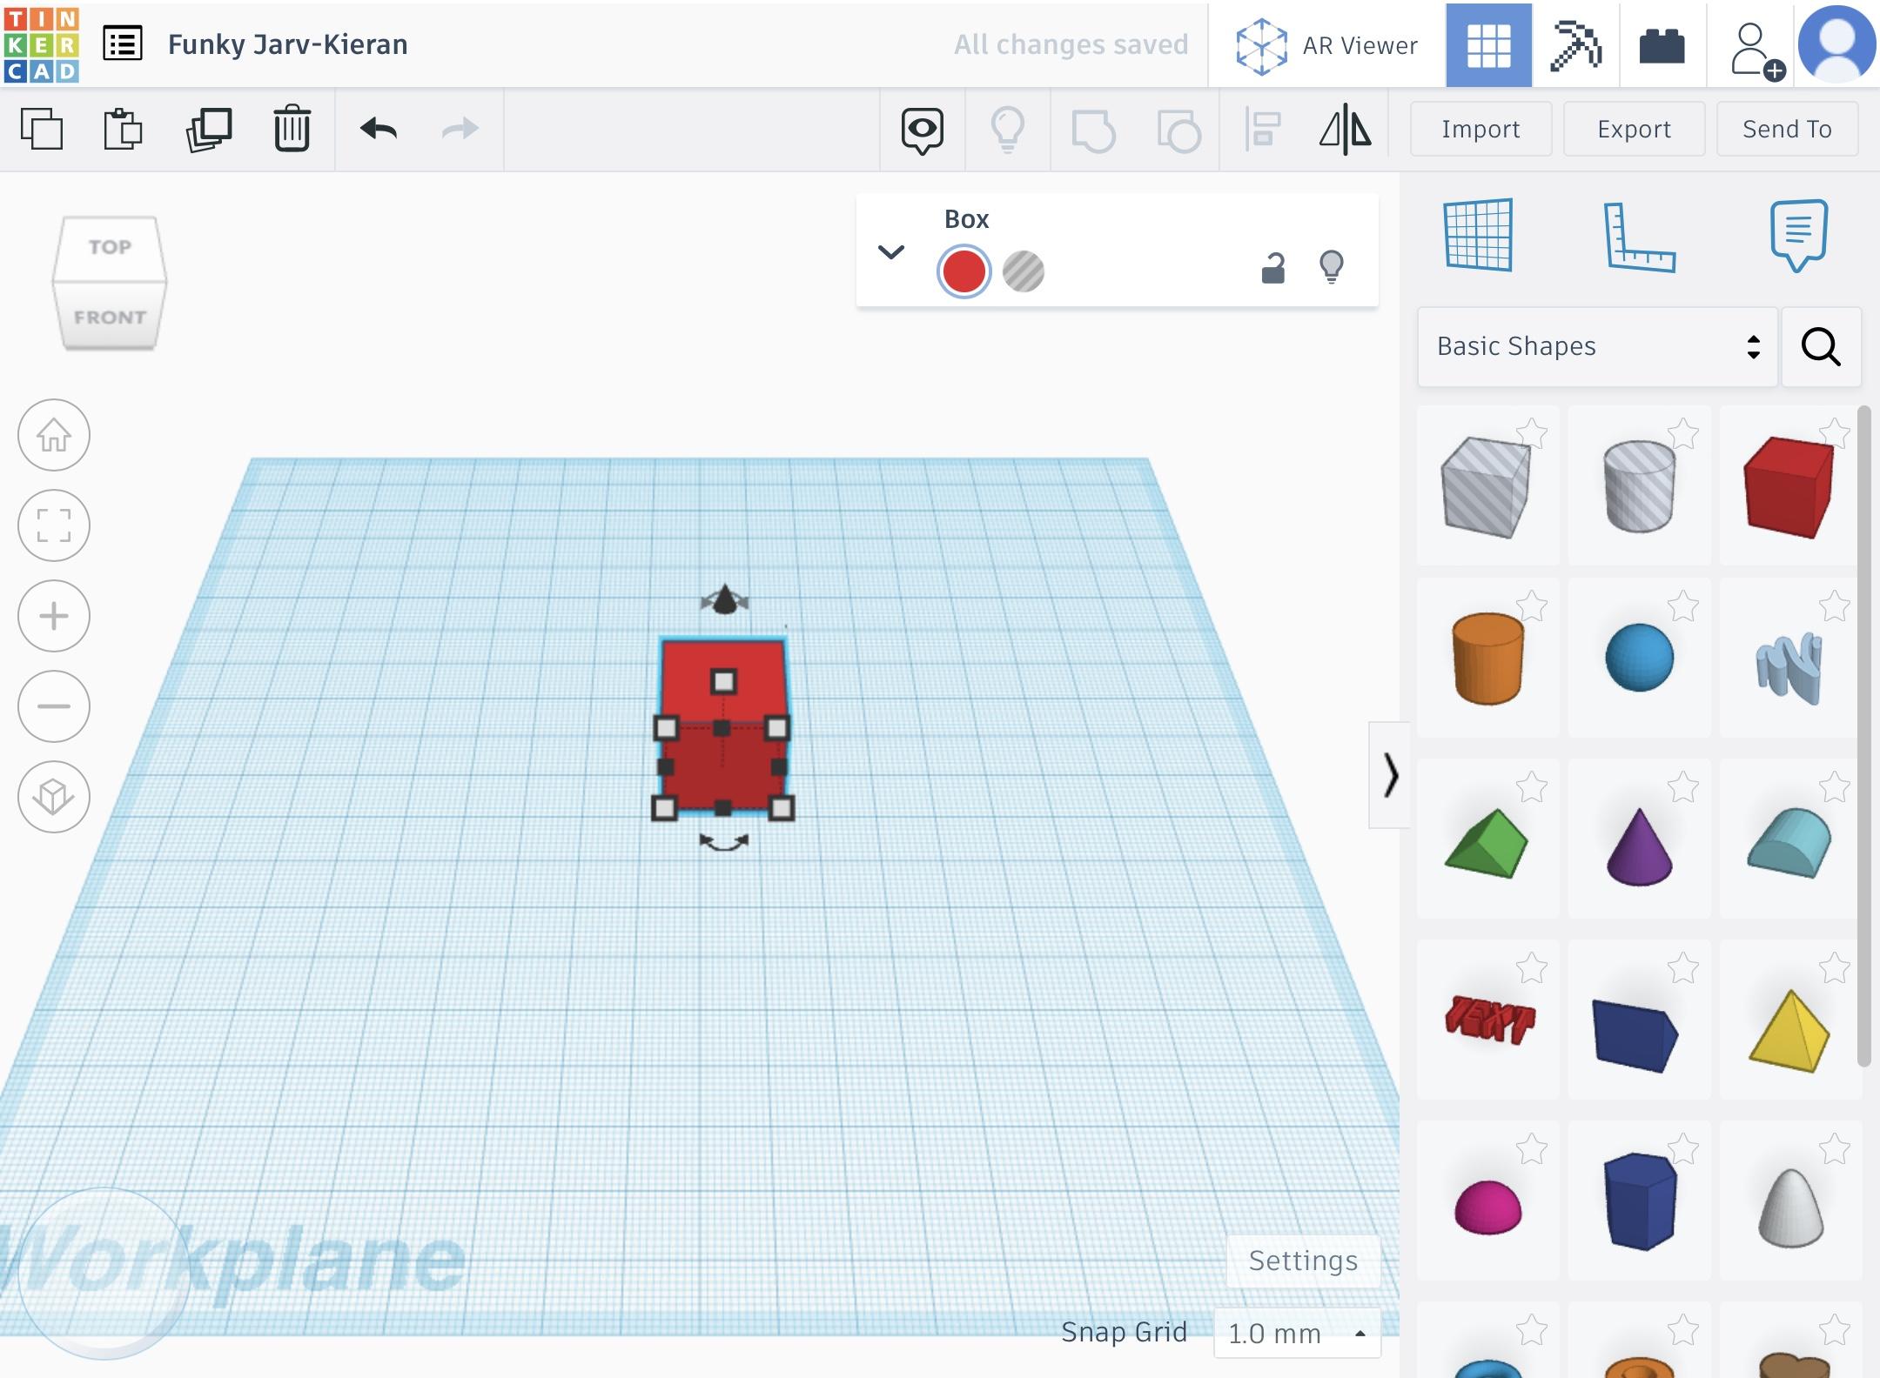Screen dimensions: 1880x1378
Task: Collapse the Box inspector panel
Action: (x=891, y=252)
